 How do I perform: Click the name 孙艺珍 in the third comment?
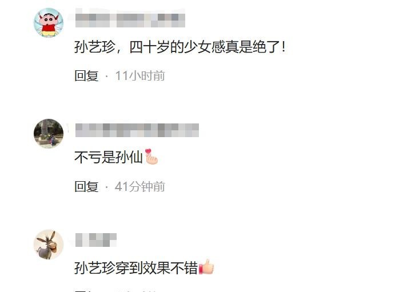(x=95, y=268)
